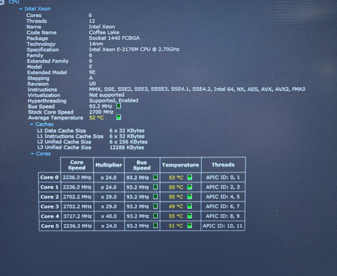The width and height of the screenshot is (337, 276).
Task: Select the Core 2 row label
Action: click(x=50, y=197)
